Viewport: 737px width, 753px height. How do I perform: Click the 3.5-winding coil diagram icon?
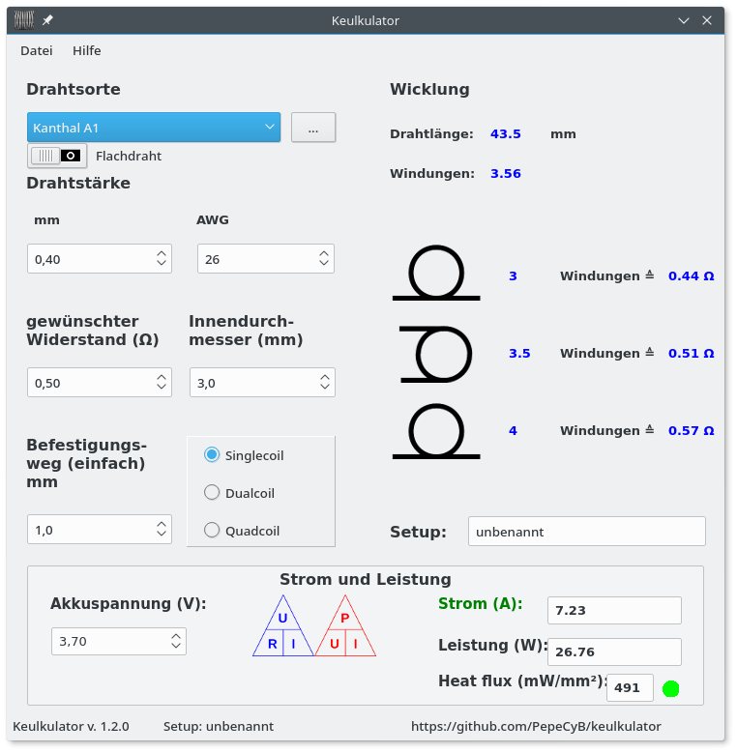(436, 353)
